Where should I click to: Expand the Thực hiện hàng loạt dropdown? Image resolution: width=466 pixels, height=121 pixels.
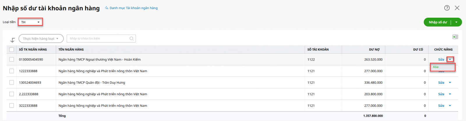tap(41, 38)
